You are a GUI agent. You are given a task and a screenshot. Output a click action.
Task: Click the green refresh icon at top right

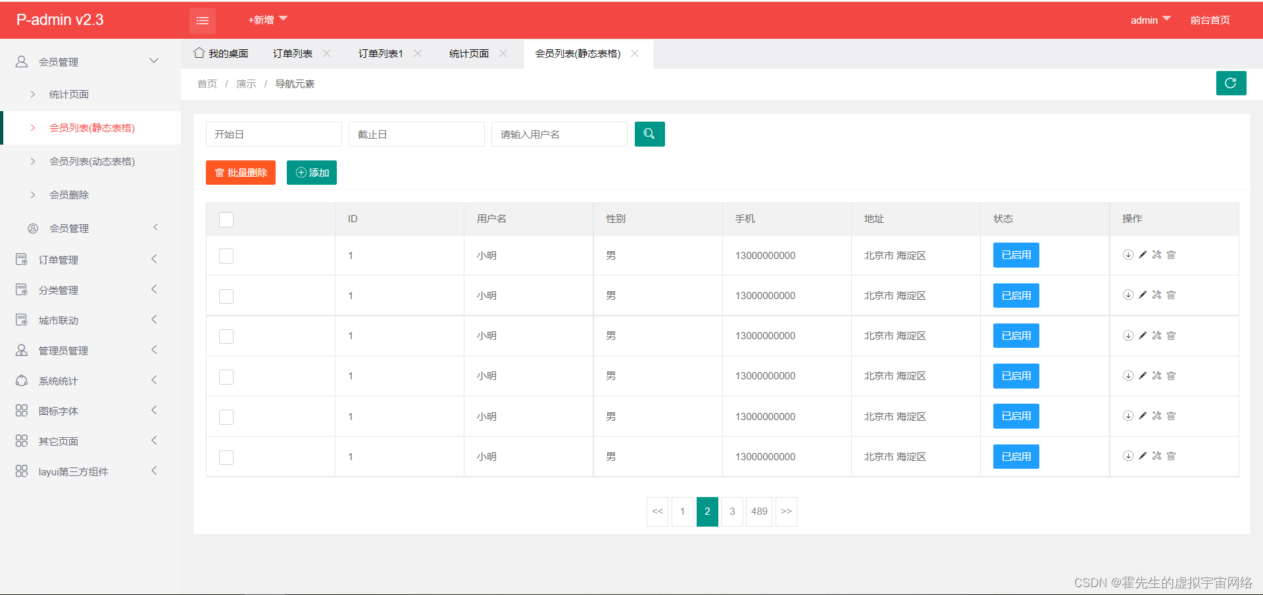pyautogui.click(x=1231, y=83)
